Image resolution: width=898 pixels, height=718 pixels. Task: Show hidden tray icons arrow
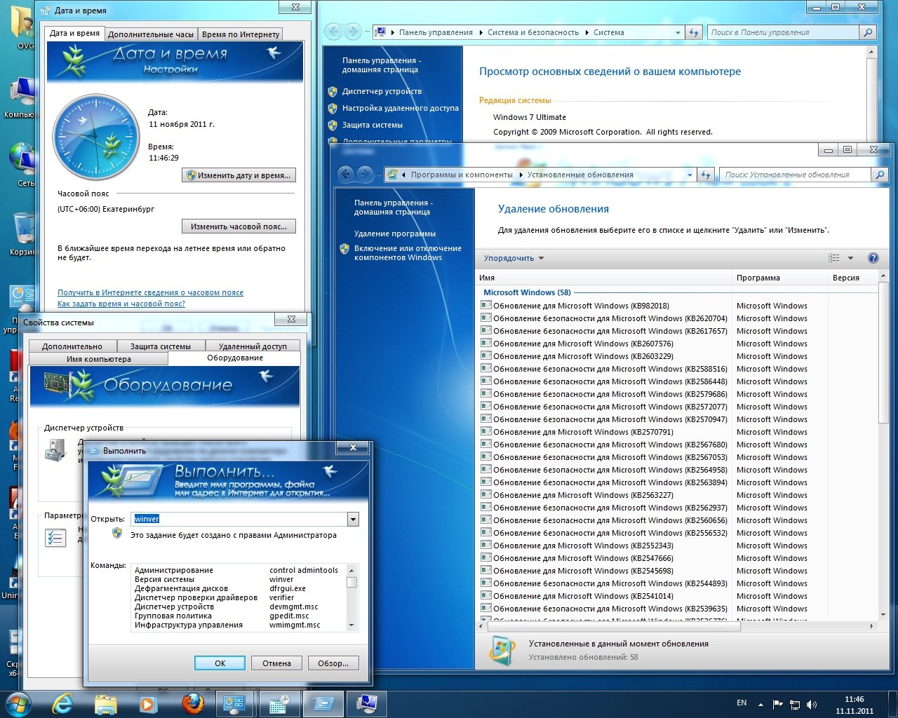[x=760, y=704]
